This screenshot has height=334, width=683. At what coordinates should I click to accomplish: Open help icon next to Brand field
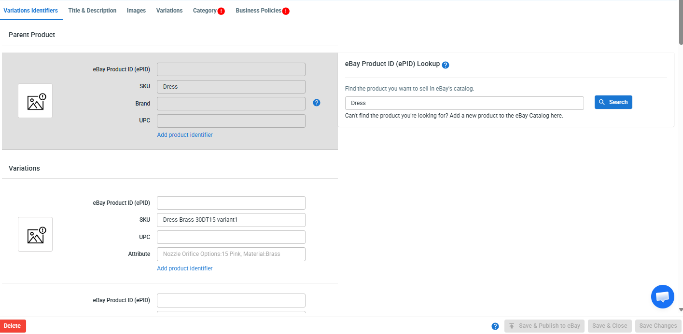coord(317,103)
